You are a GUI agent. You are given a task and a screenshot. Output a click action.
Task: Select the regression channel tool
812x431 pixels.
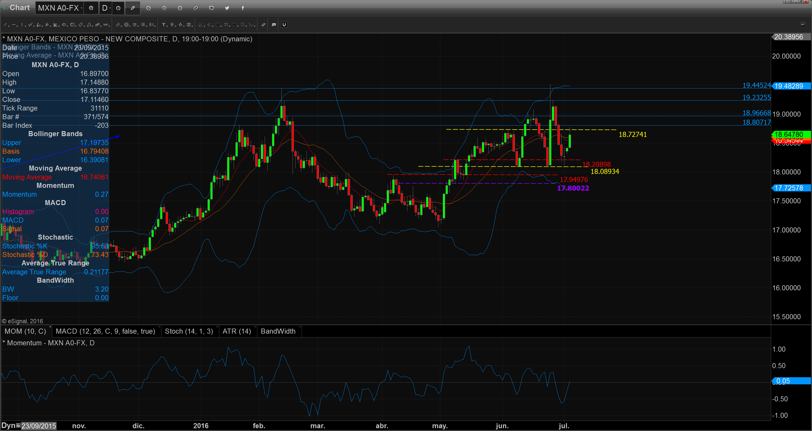click(97, 25)
